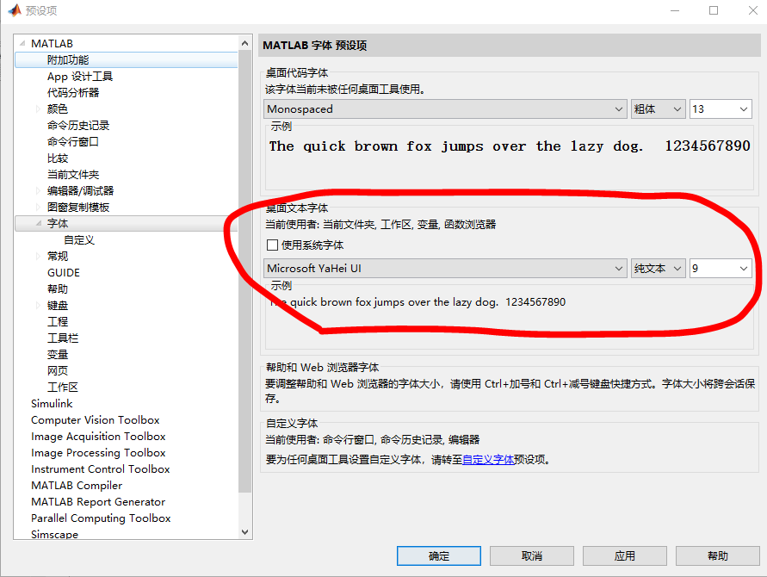Click the 取消 button
Screen dimensions: 767x577
tap(532, 556)
